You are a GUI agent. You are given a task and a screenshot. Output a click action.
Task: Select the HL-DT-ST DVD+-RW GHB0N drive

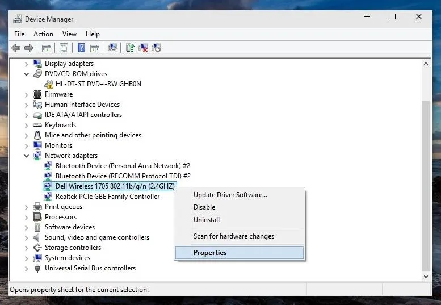(x=98, y=84)
